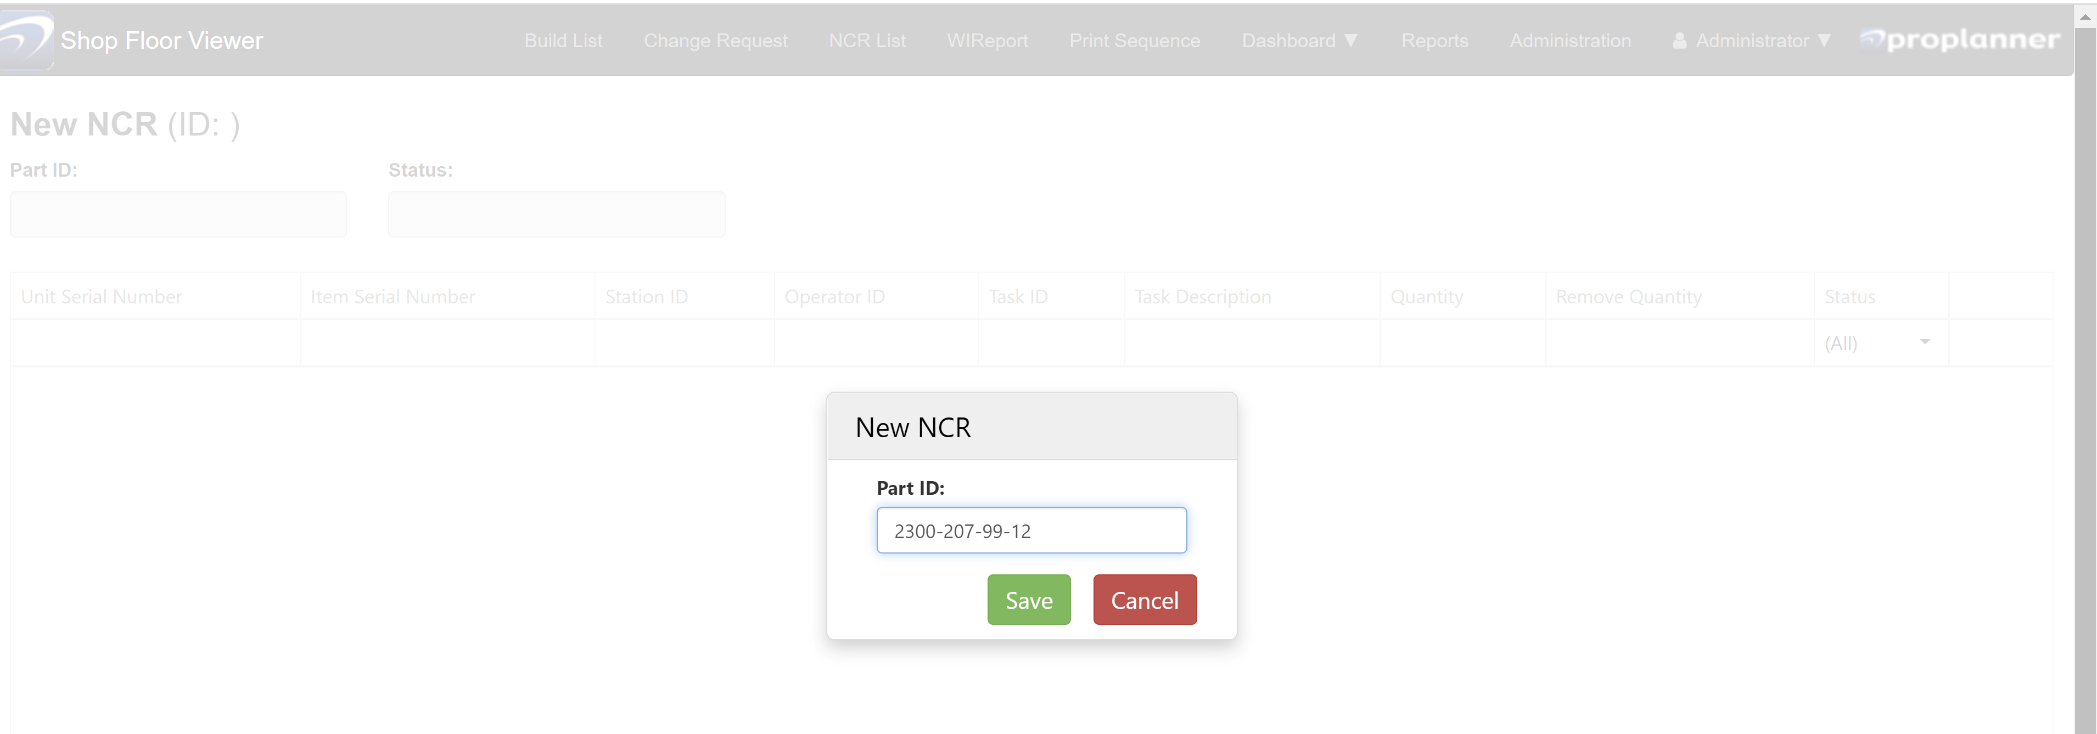The width and height of the screenshot is (2097, 734).
Task: Expand the Dashboard dropdown menu
Action: 1299,41
